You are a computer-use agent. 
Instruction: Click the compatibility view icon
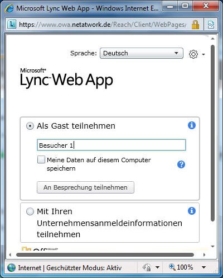211,25
